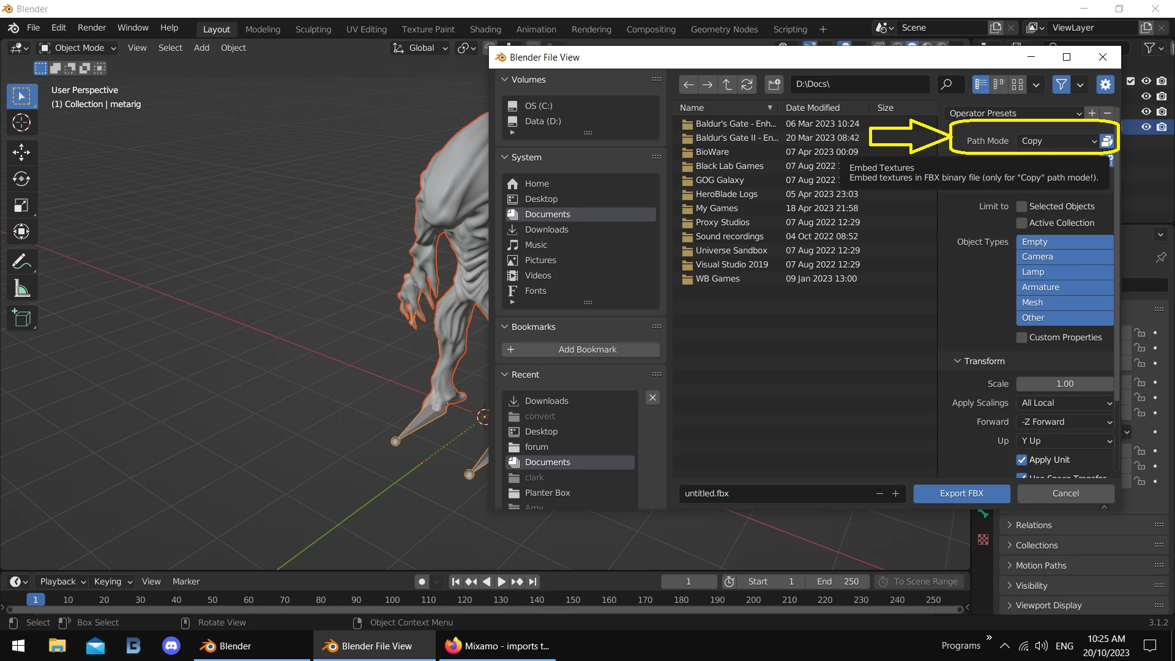Viewport: 1175px width, 661px height.
Task: Select the Move tool in viewport toolbar
Action: [x=21, y=152]
